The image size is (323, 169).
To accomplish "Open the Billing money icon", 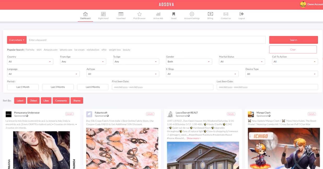I will tap(210, 14).
